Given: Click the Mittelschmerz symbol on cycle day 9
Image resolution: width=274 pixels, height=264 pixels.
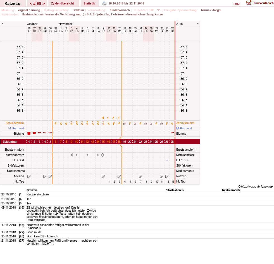Looking at the screenshot, I should pos(72,155).
